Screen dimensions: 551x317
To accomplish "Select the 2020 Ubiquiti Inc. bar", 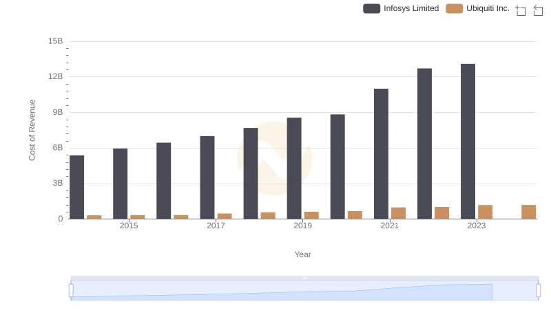I will [x=355, y=215].
